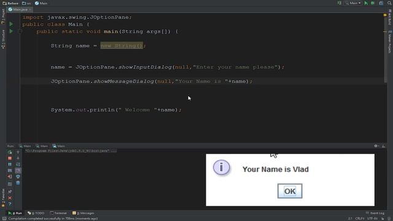The image size is (393, 221).
Task: Toggle Scroll to End in console
Action: pyautogui.click(x=18, y=171)
